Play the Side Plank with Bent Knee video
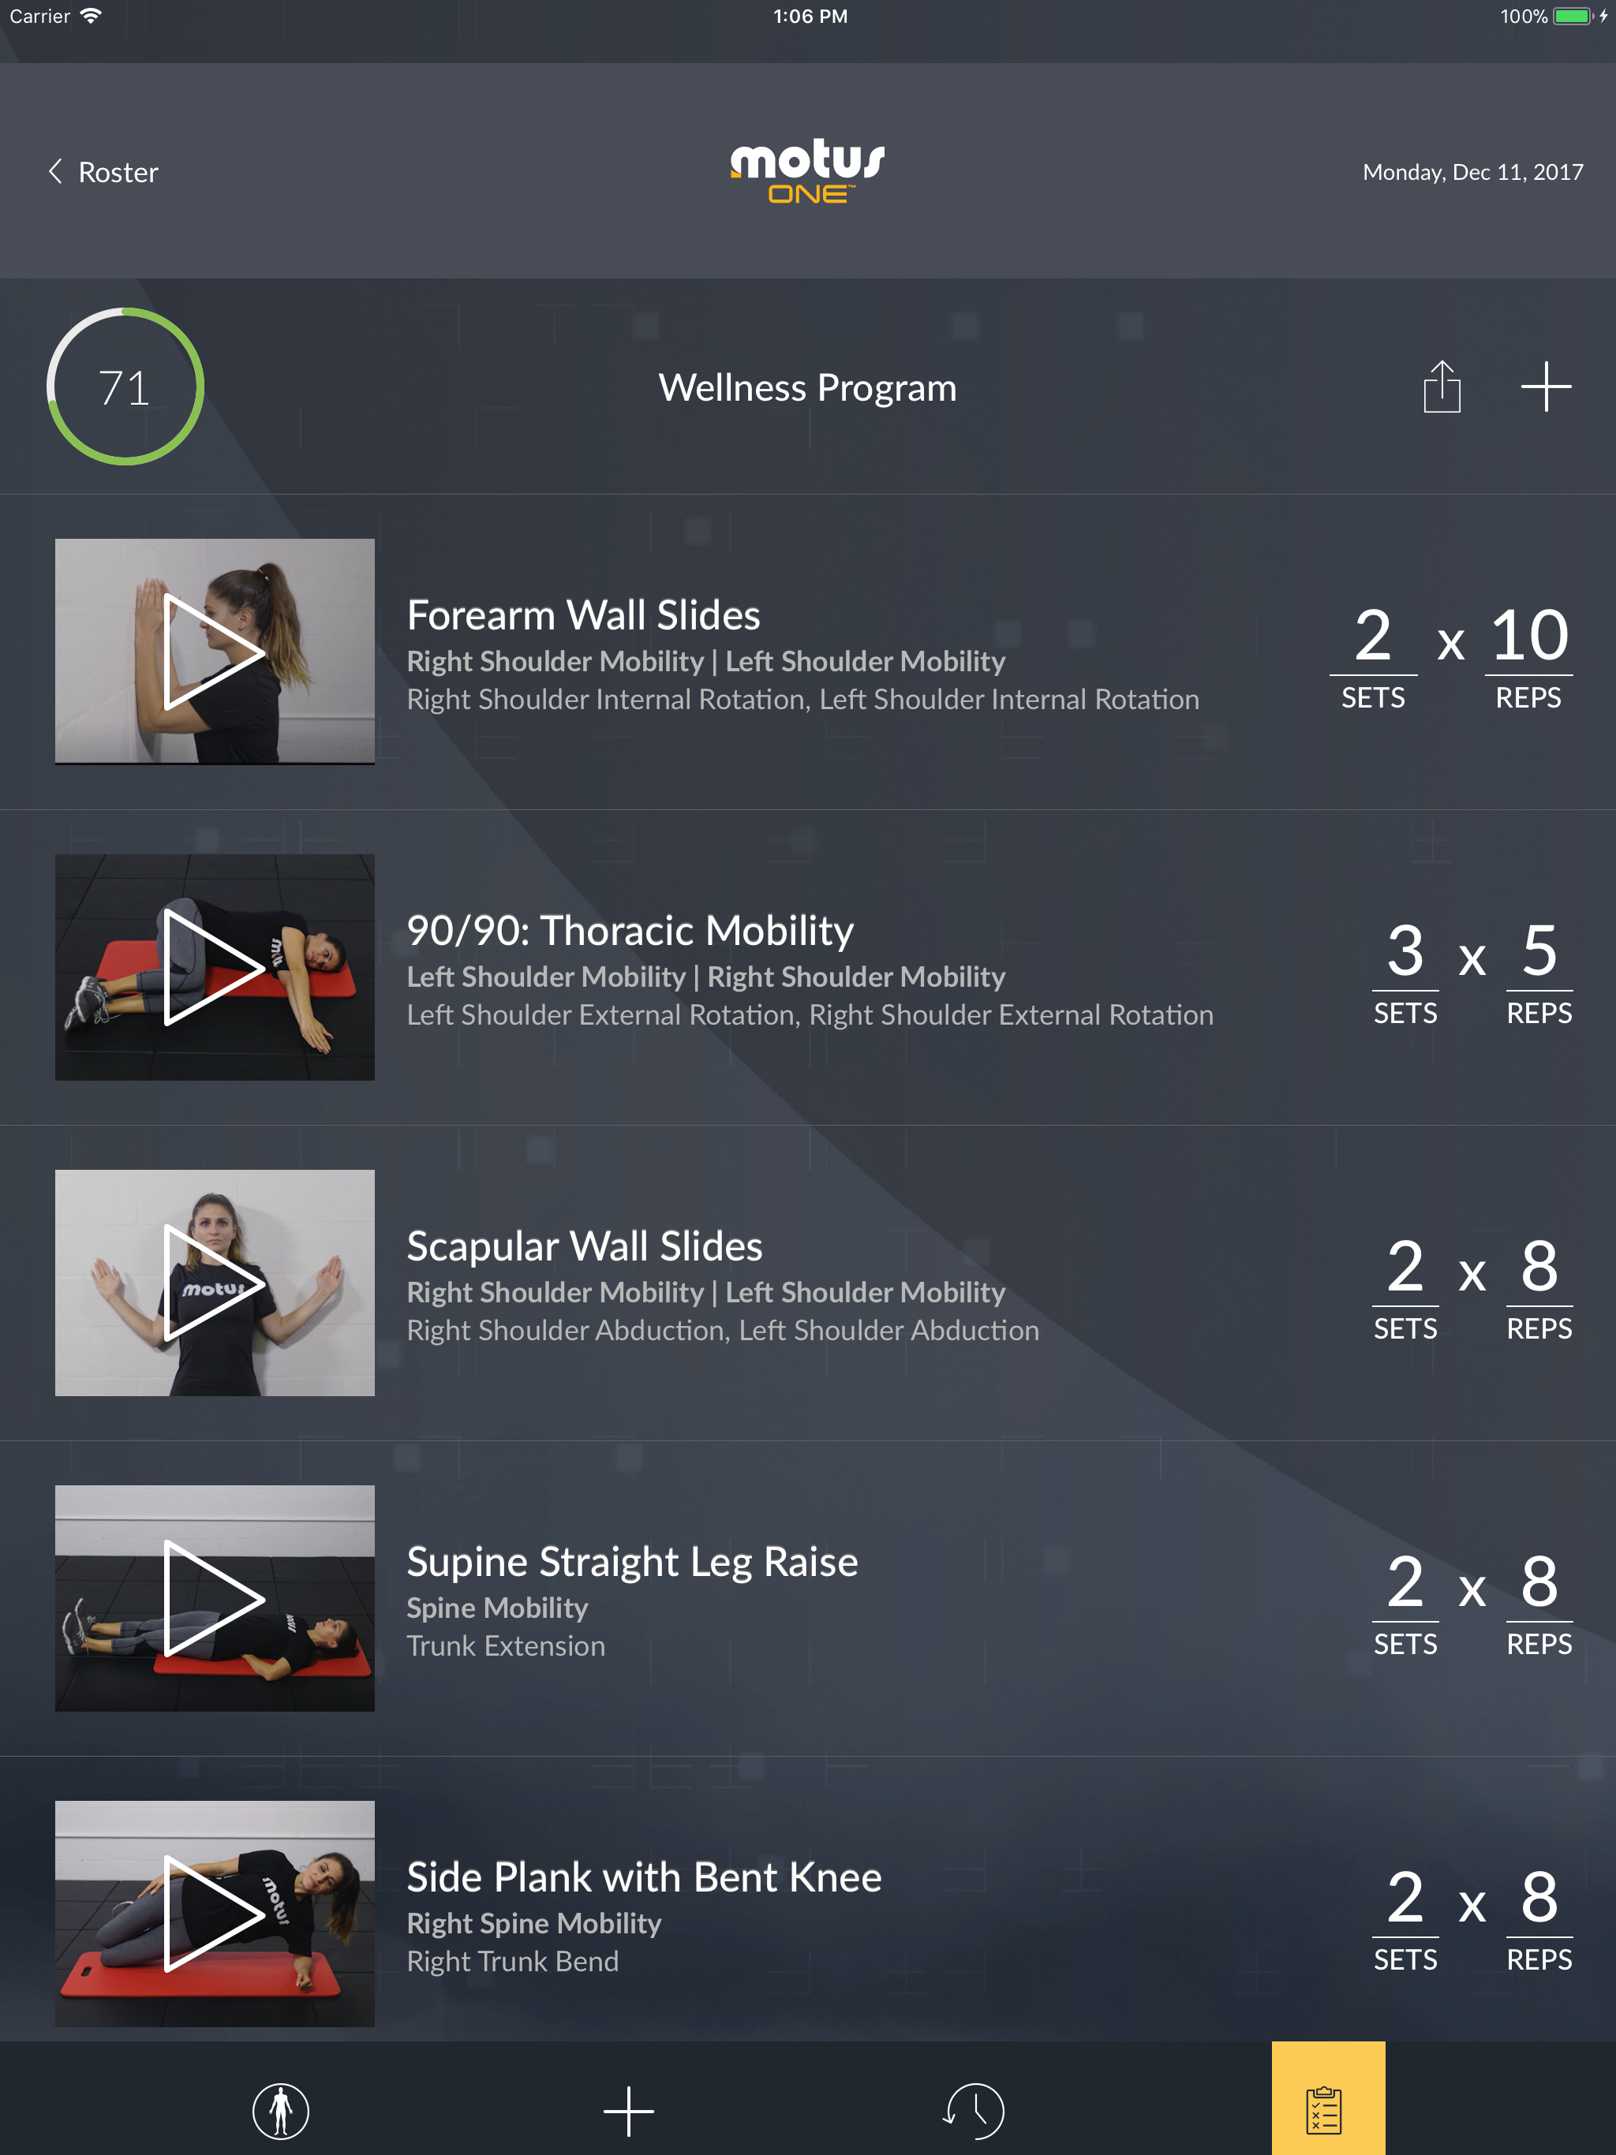The image size is (1616, 2155). 215,1914
